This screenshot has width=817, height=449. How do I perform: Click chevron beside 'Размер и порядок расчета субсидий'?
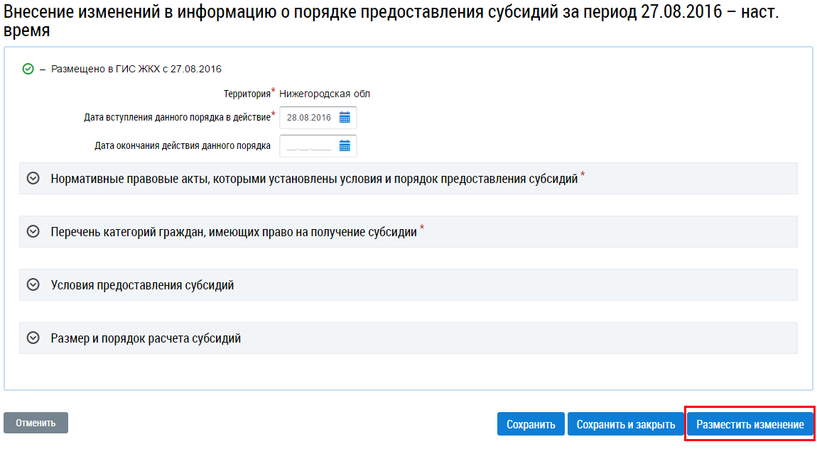(x=32, y=338)
